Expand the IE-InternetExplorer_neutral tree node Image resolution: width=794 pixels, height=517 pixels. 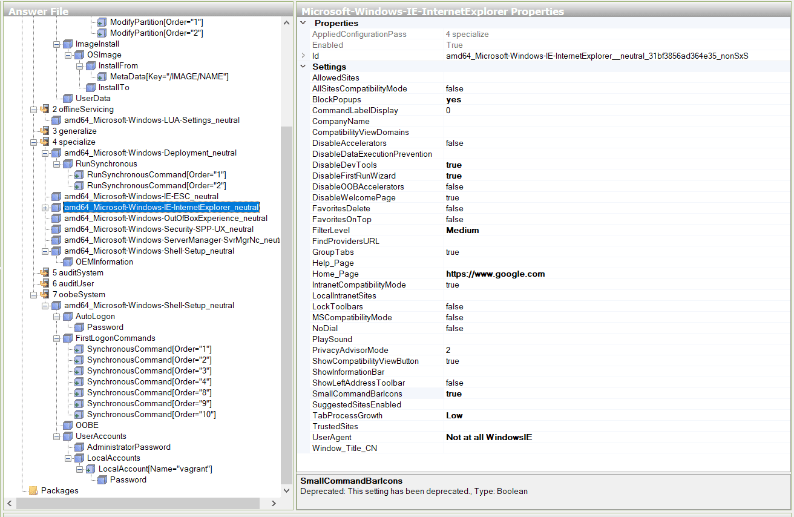point(45,208)
